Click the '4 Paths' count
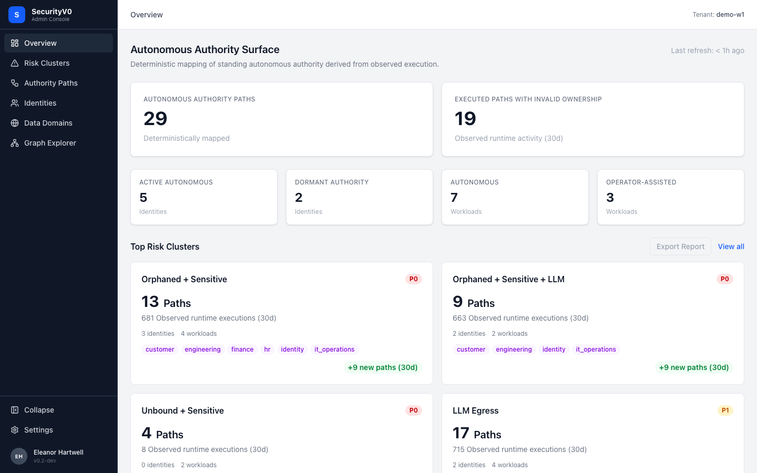Viewport: 757px width, 473px height. coord(162,433)
